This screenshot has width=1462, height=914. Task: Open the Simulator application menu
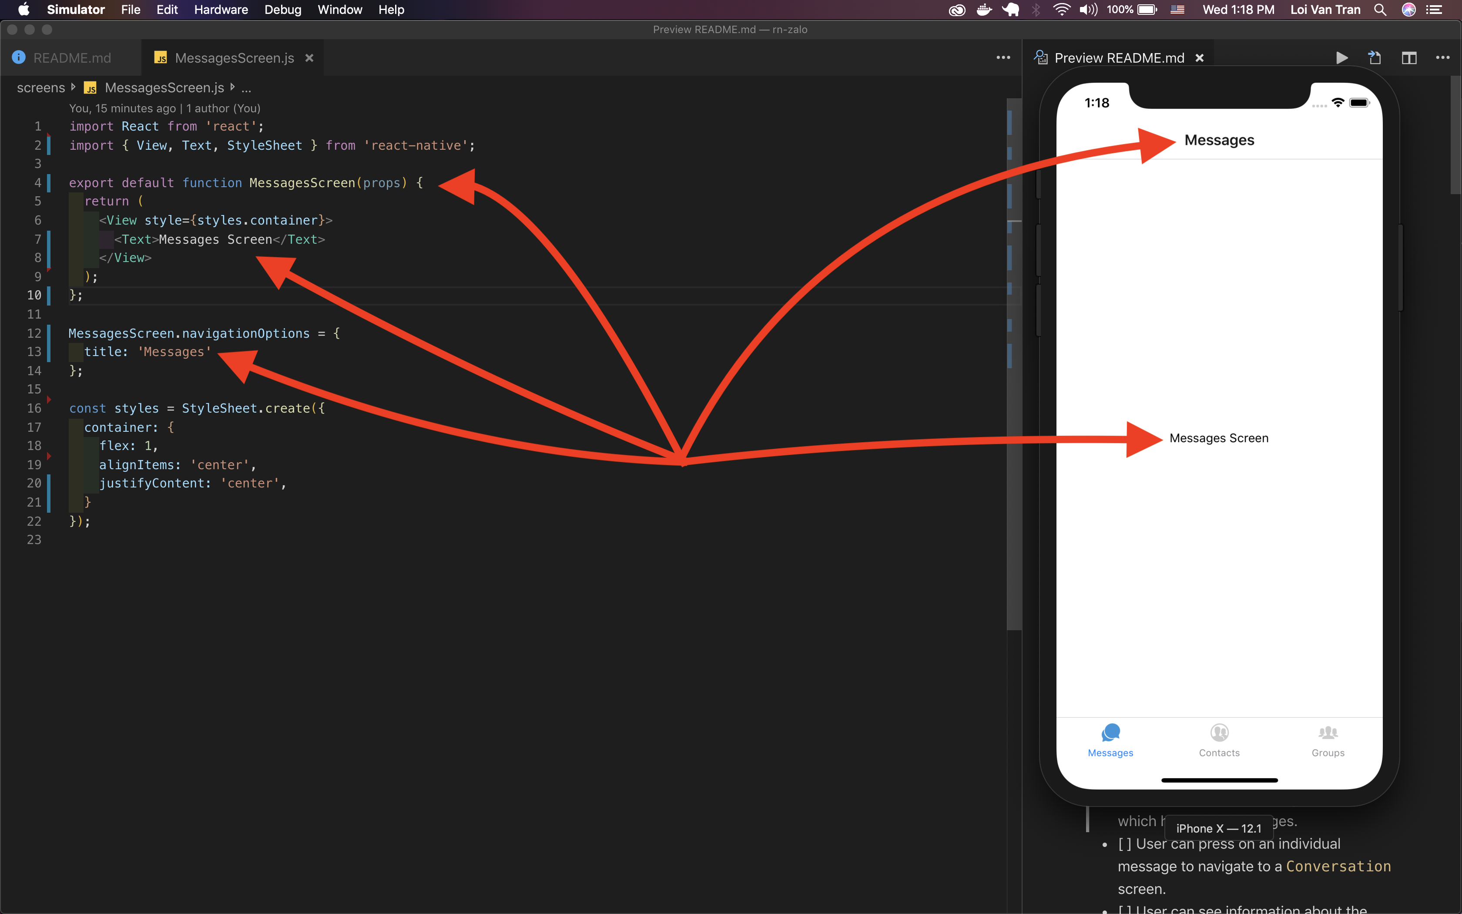pos(76,10)
